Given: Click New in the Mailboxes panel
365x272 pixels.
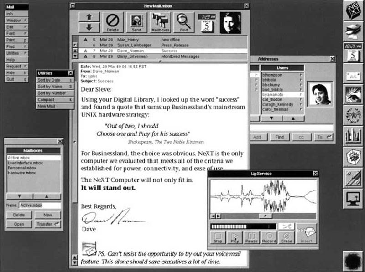Looking at the screenshot, I should (x=48, y=215).
